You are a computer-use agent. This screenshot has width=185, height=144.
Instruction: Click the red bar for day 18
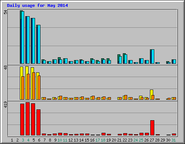pyautogui.click(x=103, y=134)
